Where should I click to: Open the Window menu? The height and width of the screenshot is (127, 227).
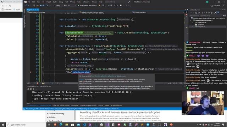pos(94,2)
